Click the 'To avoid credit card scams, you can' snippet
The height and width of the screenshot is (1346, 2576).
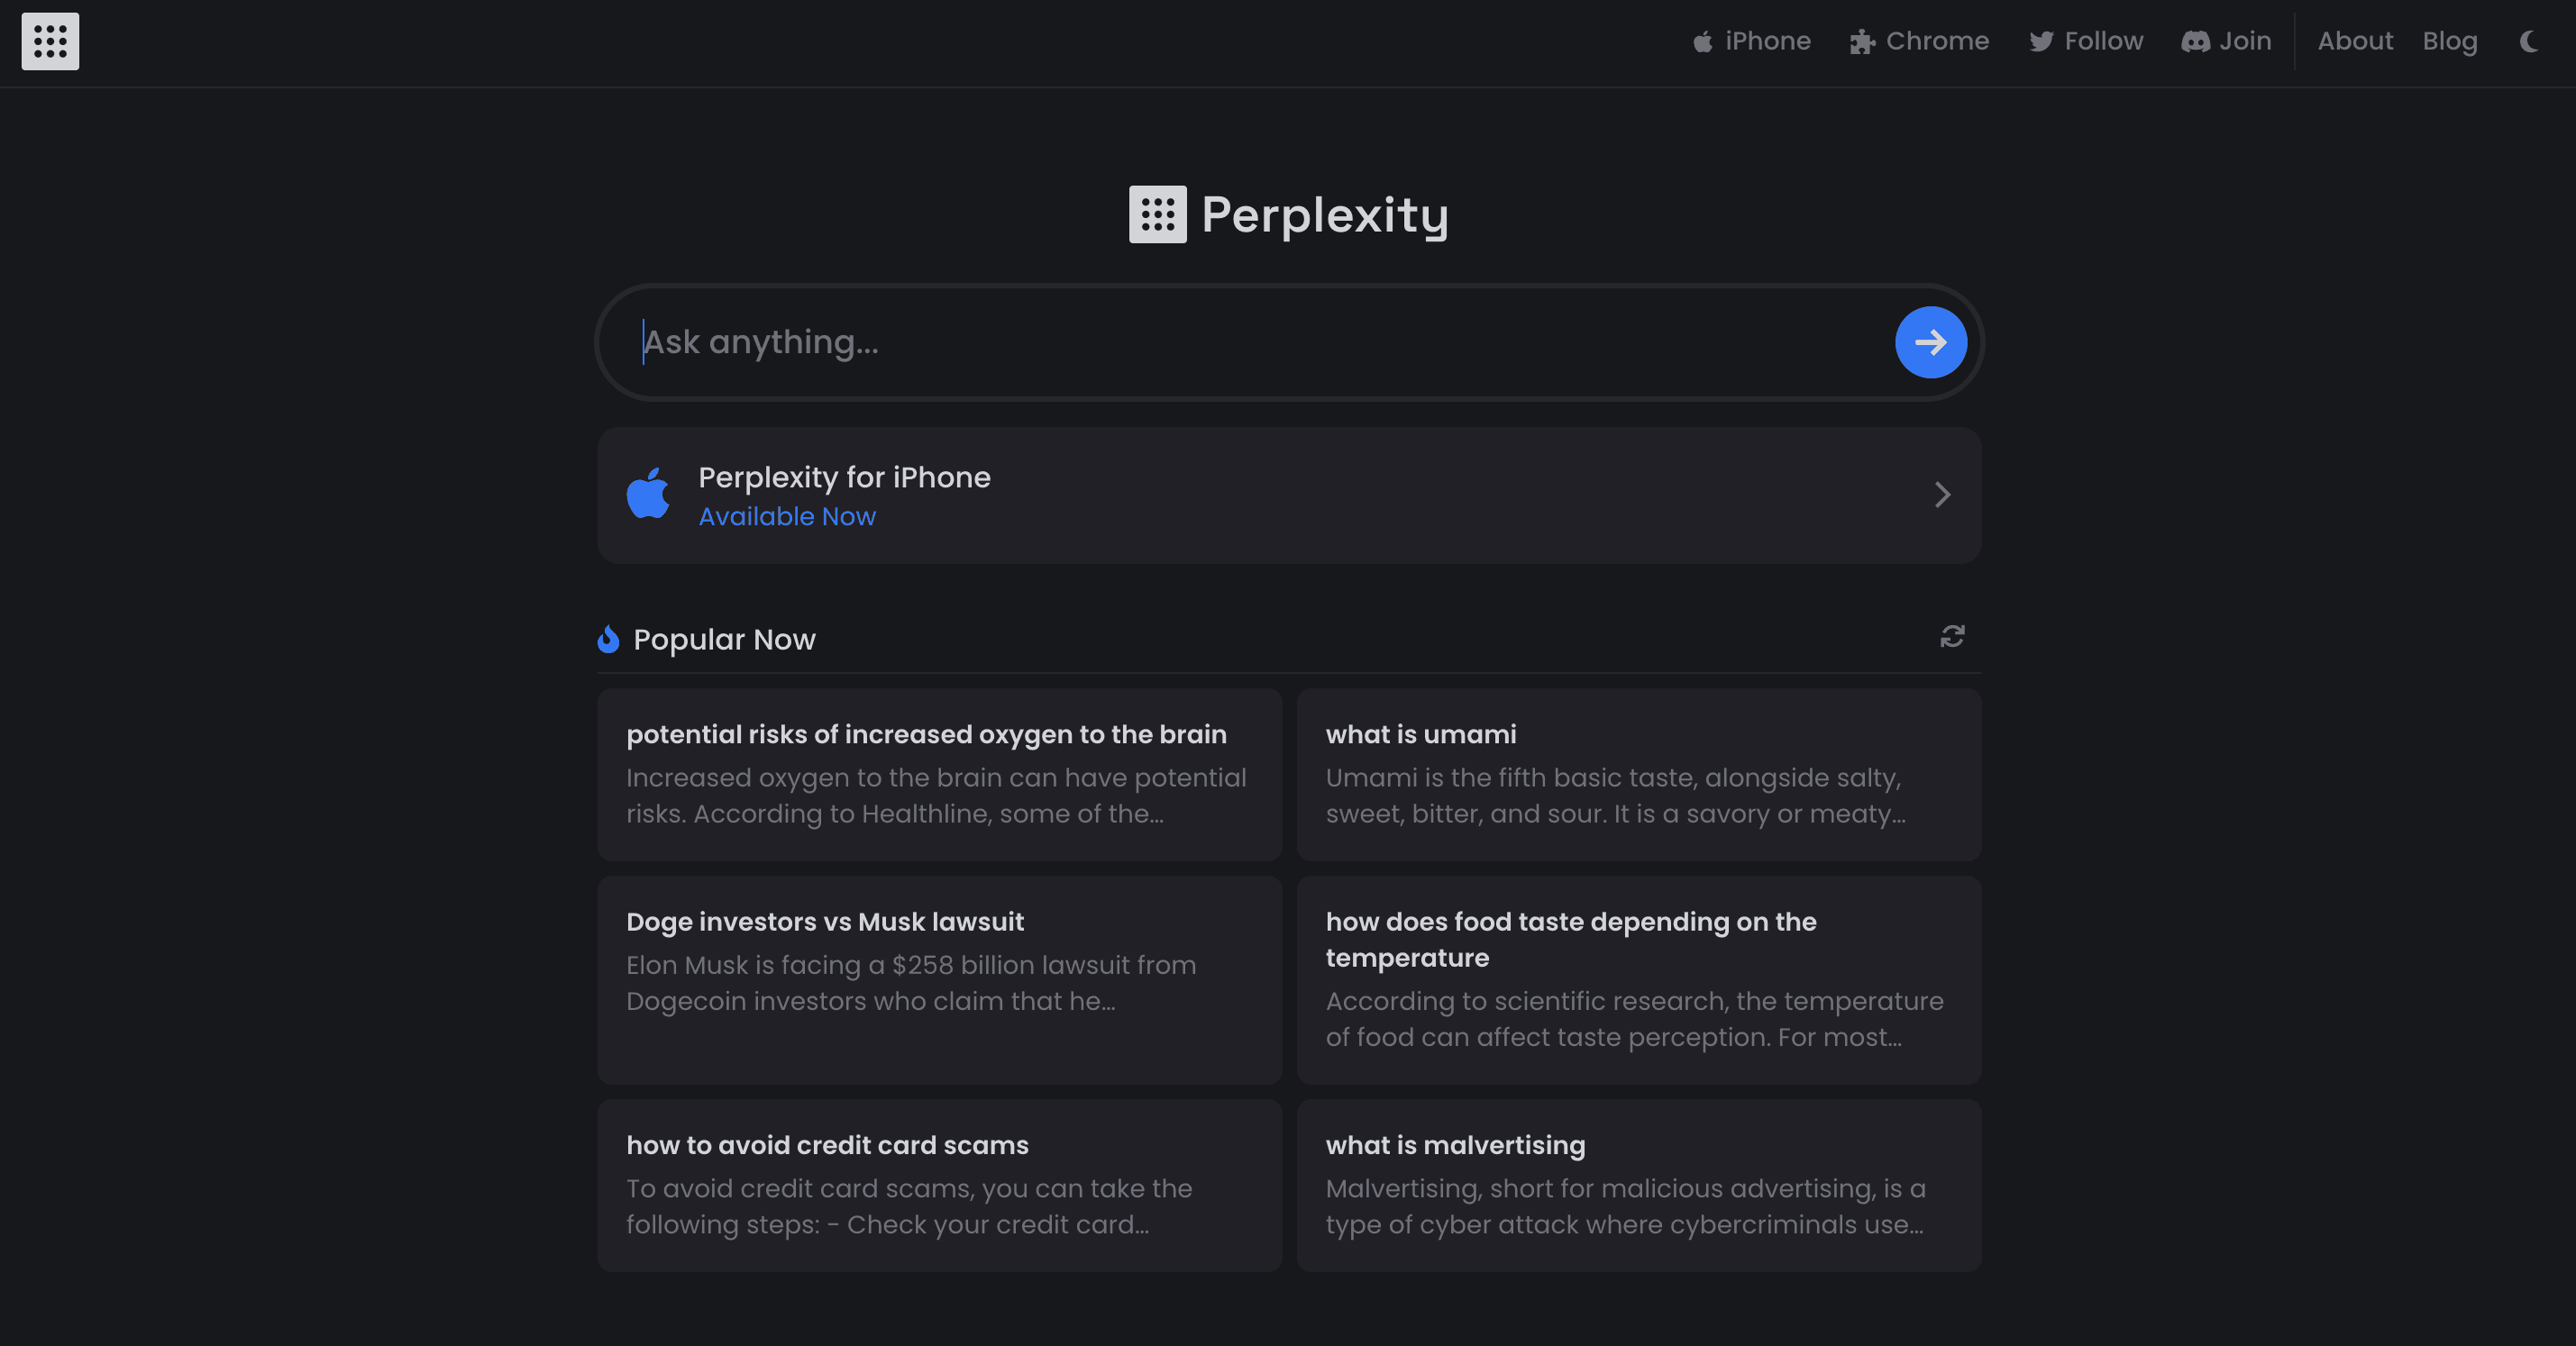pos(909,1206)
